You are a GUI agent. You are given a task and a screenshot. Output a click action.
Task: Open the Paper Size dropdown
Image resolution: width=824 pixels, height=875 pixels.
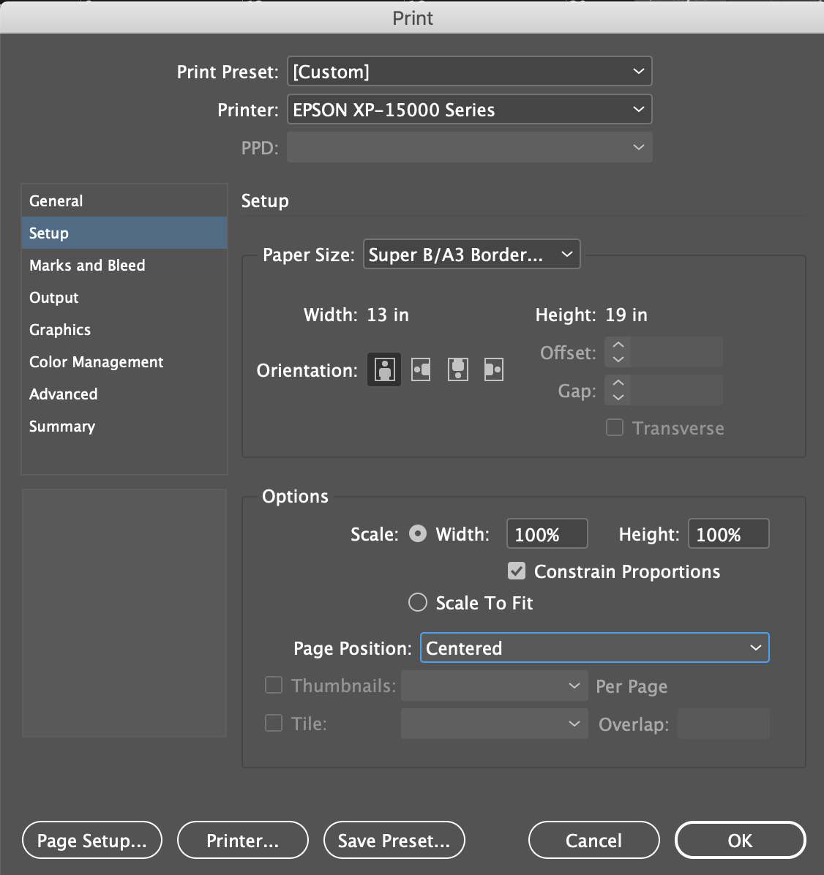[471, 254]
